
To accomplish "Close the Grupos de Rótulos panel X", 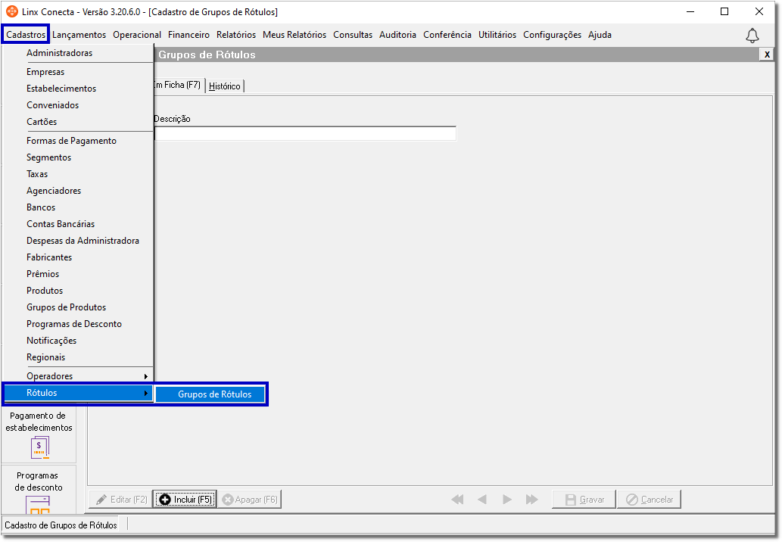I will [767, 55].
